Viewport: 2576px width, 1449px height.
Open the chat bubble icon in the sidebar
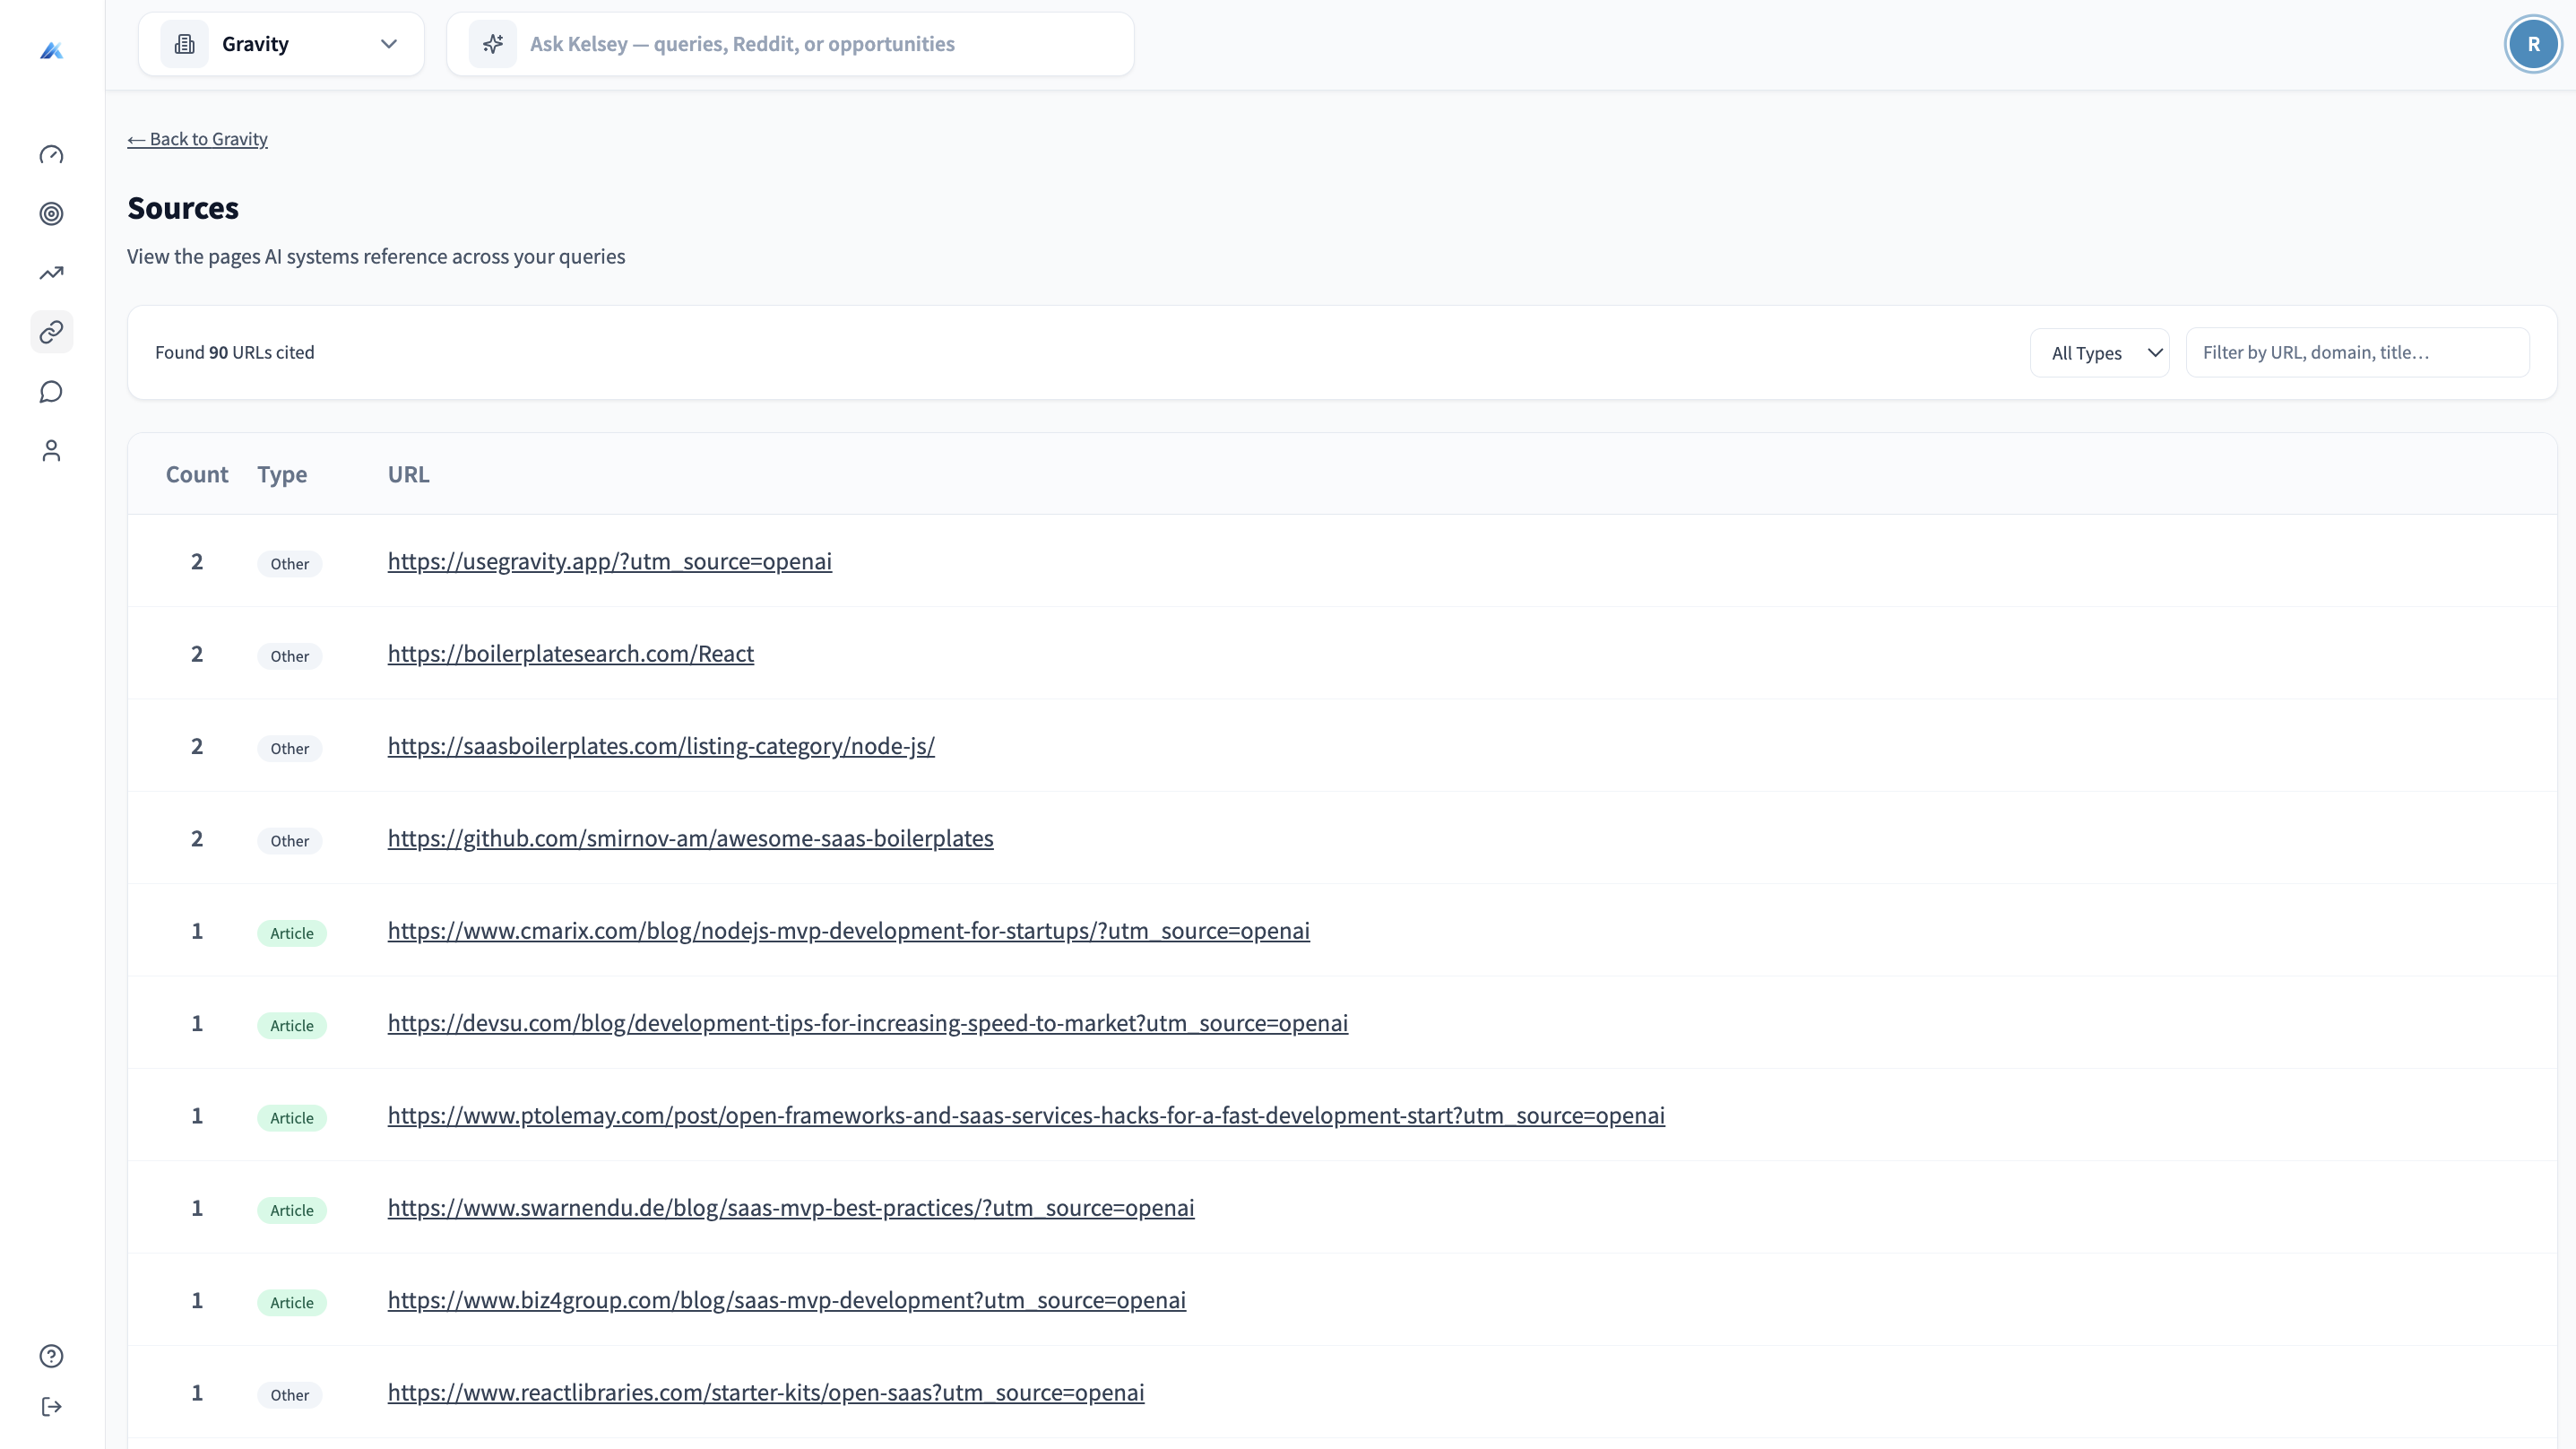click(x=52, y=391)
